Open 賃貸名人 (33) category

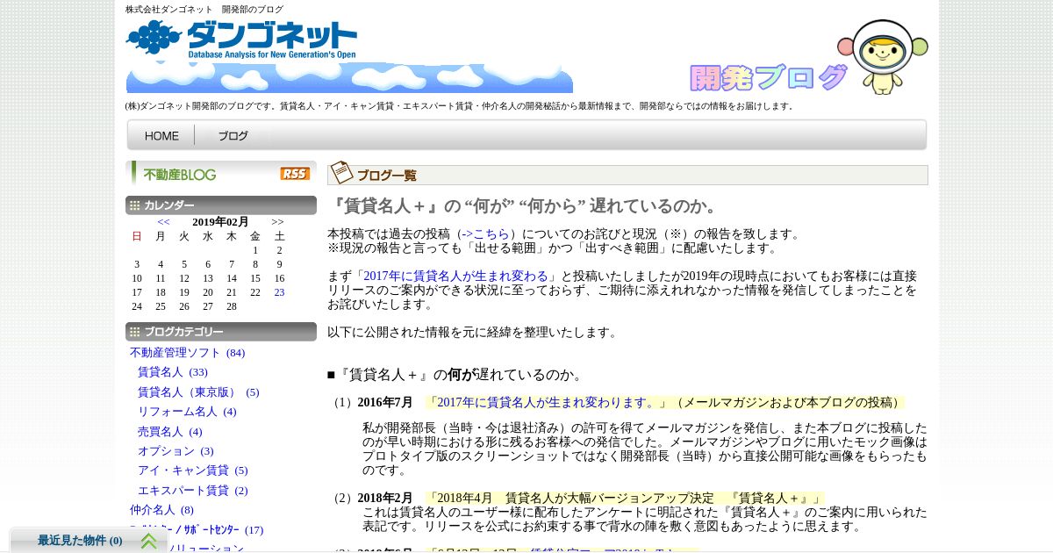(173, 372)
